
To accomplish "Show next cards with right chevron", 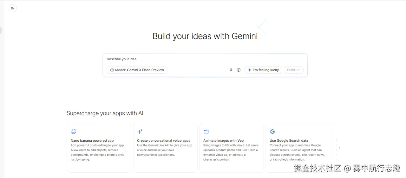I will [339, 148].
